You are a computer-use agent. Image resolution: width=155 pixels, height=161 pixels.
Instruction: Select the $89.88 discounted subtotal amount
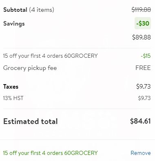[142, 37]
